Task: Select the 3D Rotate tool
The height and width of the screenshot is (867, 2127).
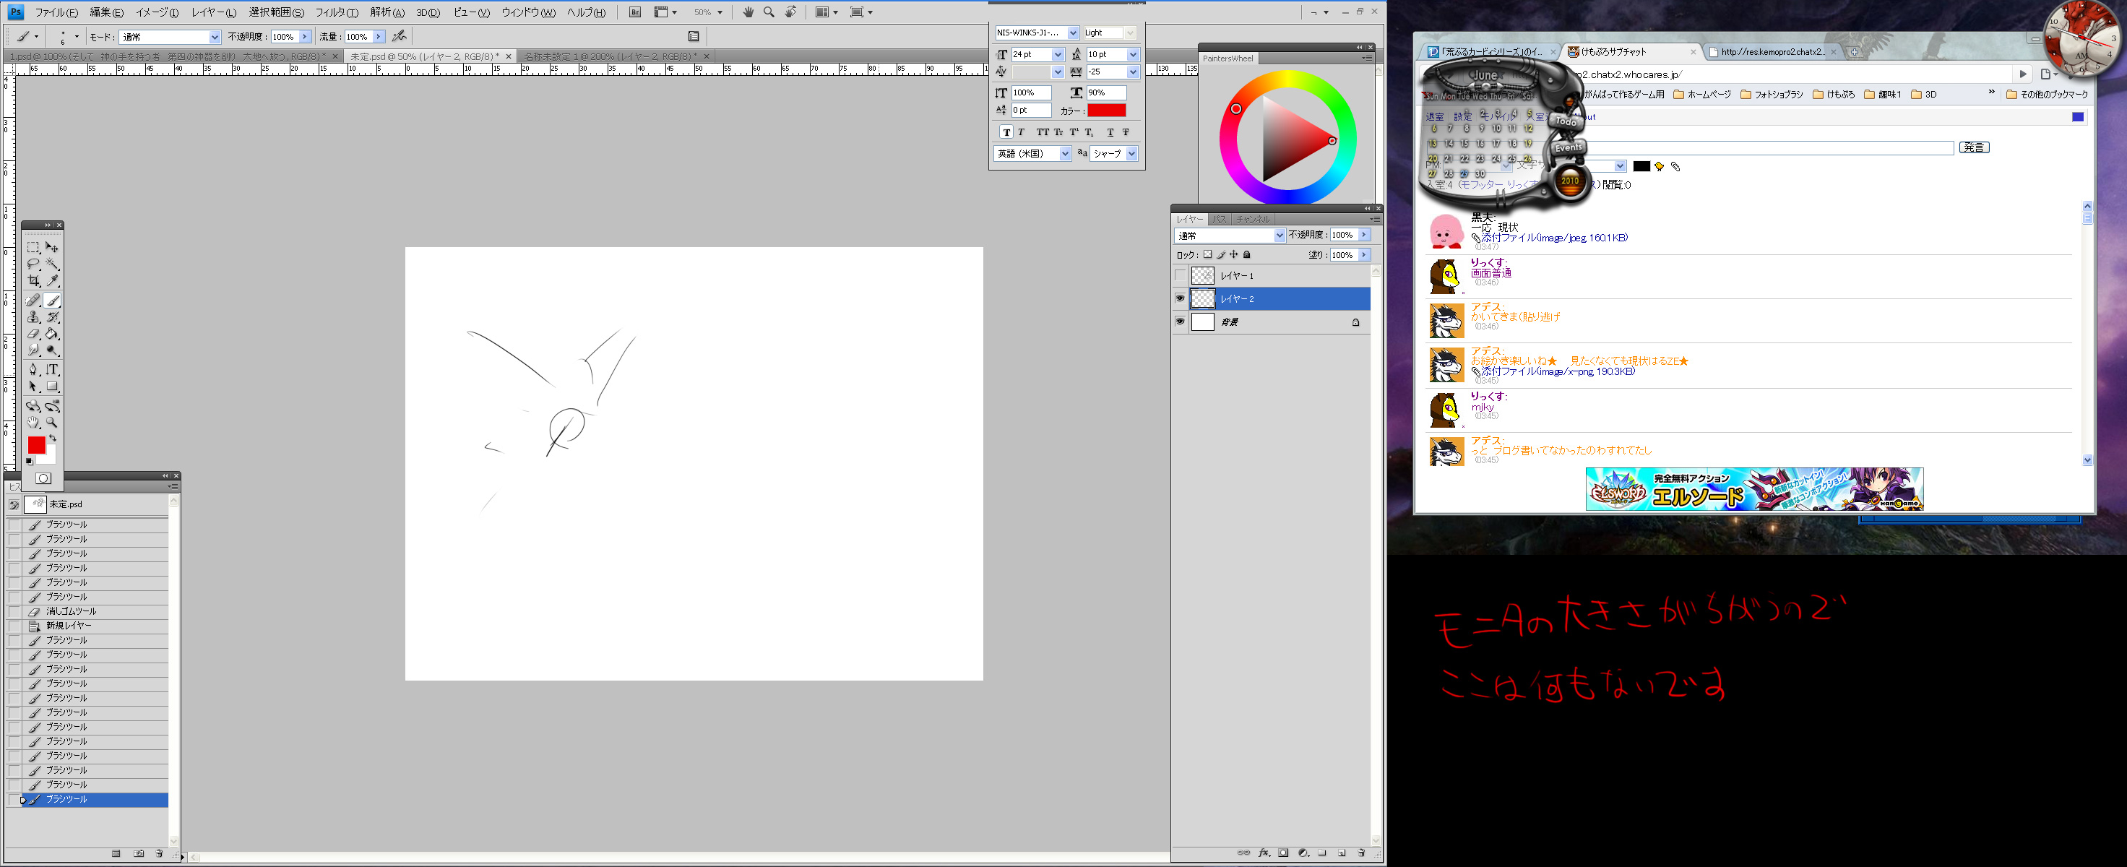Action: (33, 405)
